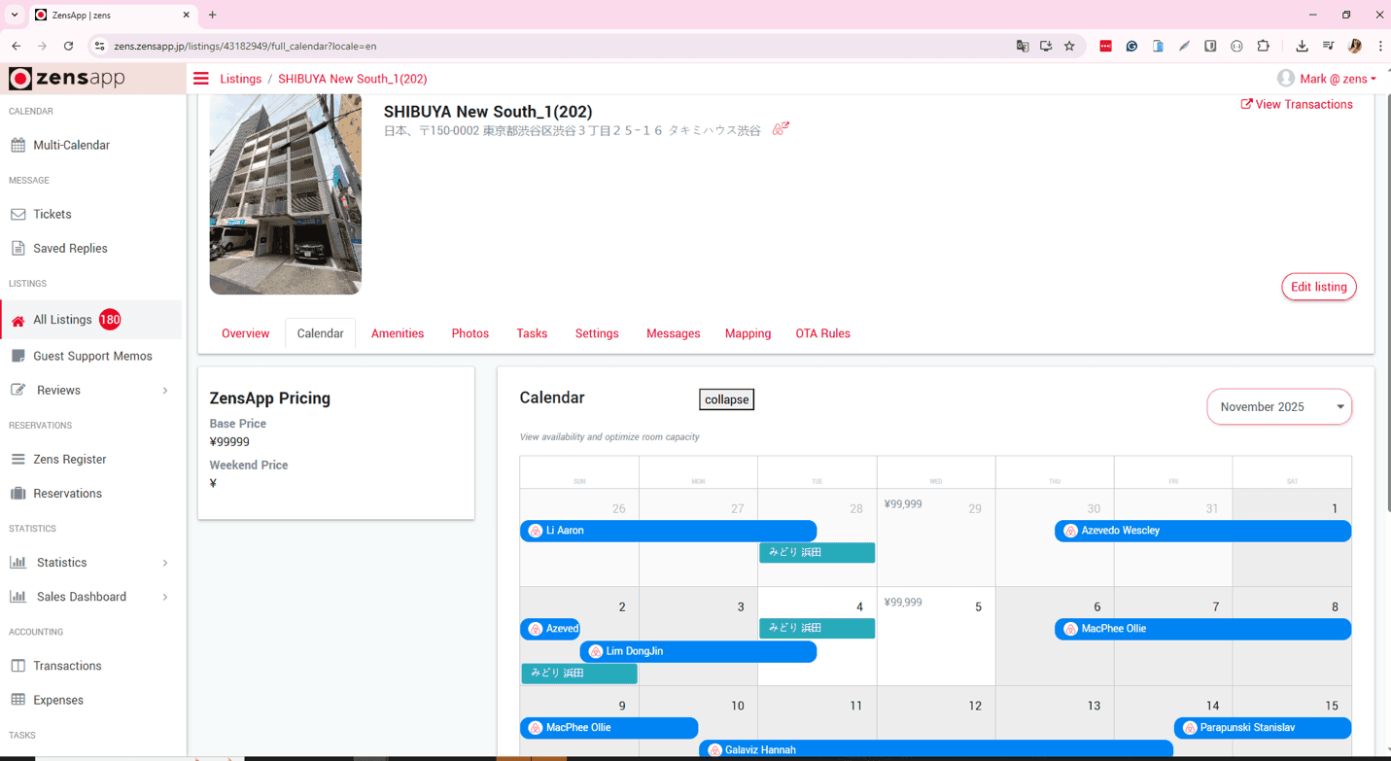Viewport: 1391px width, 761px height.
Task: Bookmark this page with star icon
Action: point(1069,46)
